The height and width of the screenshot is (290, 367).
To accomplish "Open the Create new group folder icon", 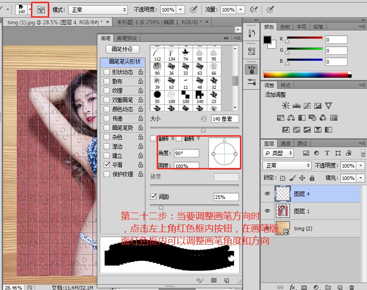I will click(328, 287).
